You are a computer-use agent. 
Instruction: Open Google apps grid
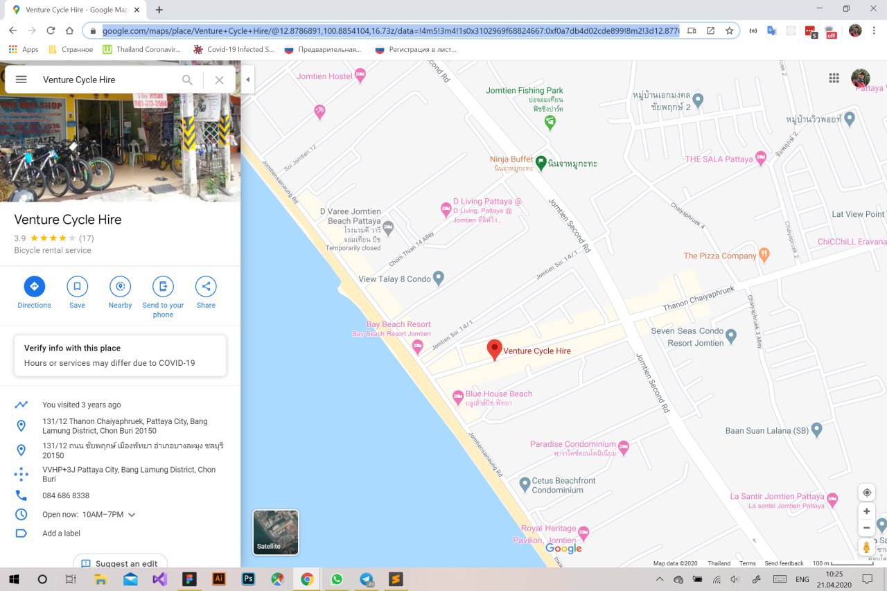(834, 78)
